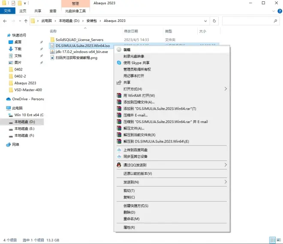Select 添加到压缩文件(A)... menu entry
The width and height of the screenshot is (283, 244).
point(139,102)
